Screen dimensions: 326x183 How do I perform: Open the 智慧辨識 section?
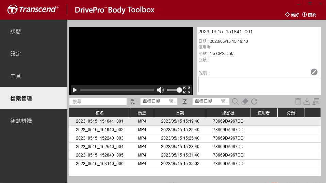[34, 121]
